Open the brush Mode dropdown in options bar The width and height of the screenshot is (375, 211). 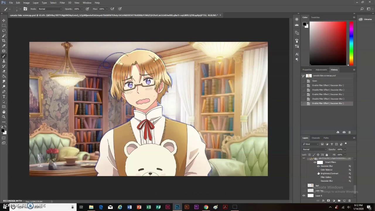coord(50,9)
